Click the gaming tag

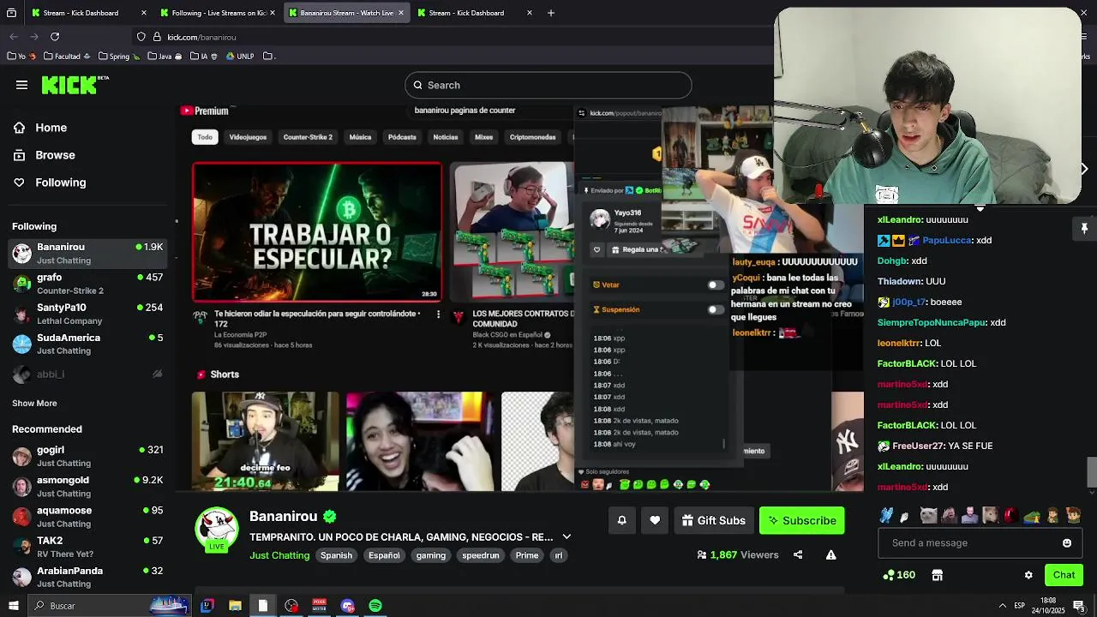(431, 555)
